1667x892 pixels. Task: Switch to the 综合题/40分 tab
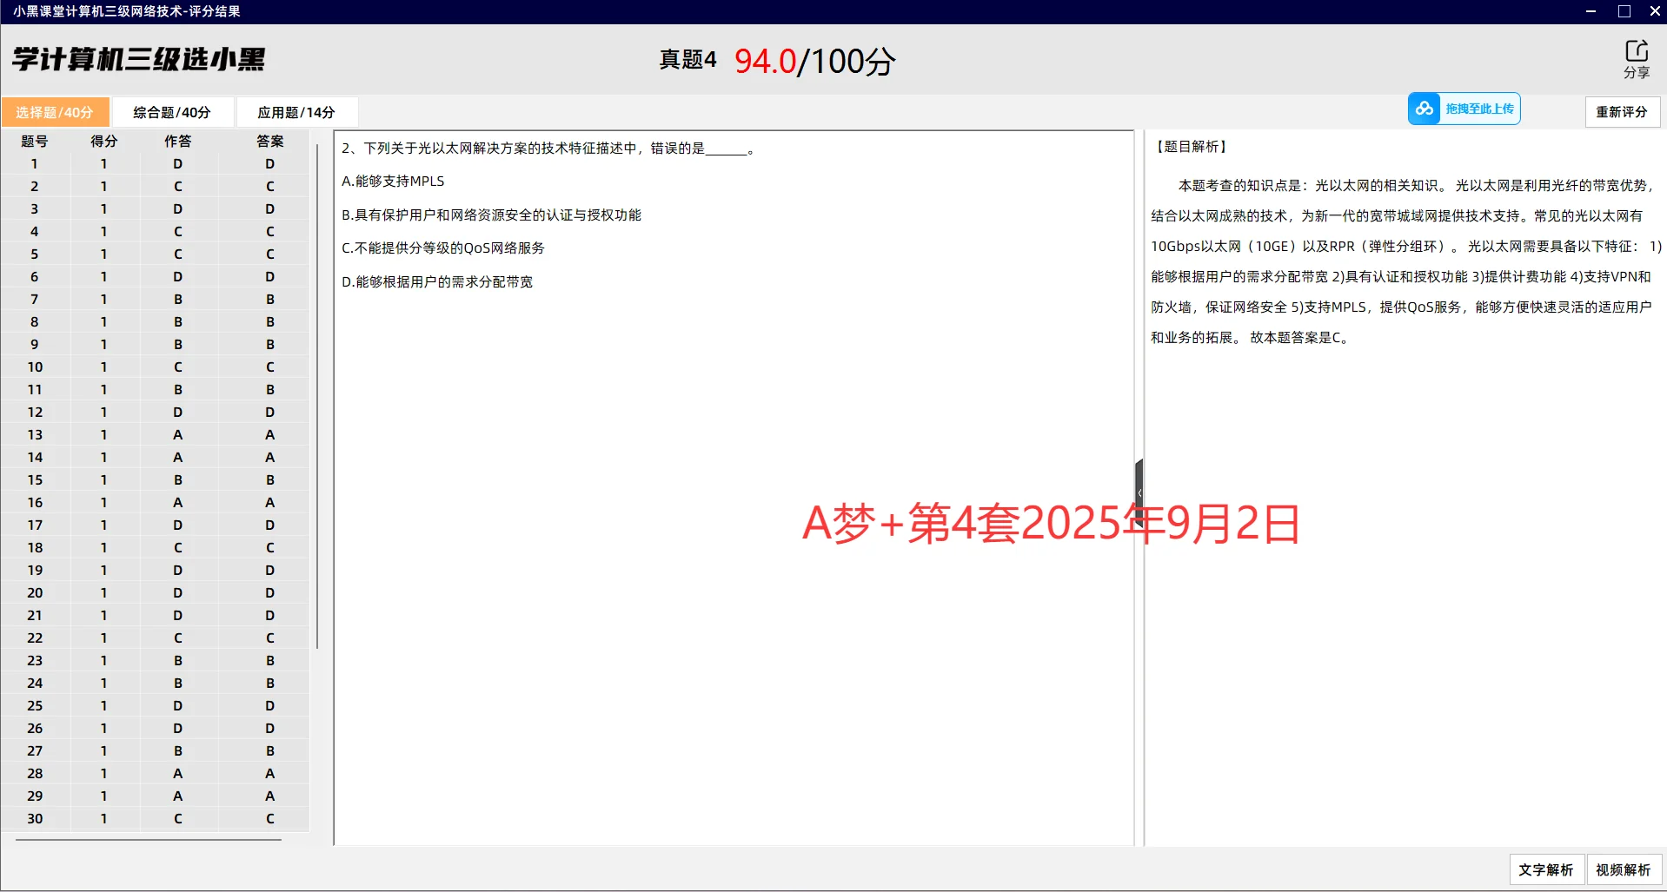[x=171, y=111]
